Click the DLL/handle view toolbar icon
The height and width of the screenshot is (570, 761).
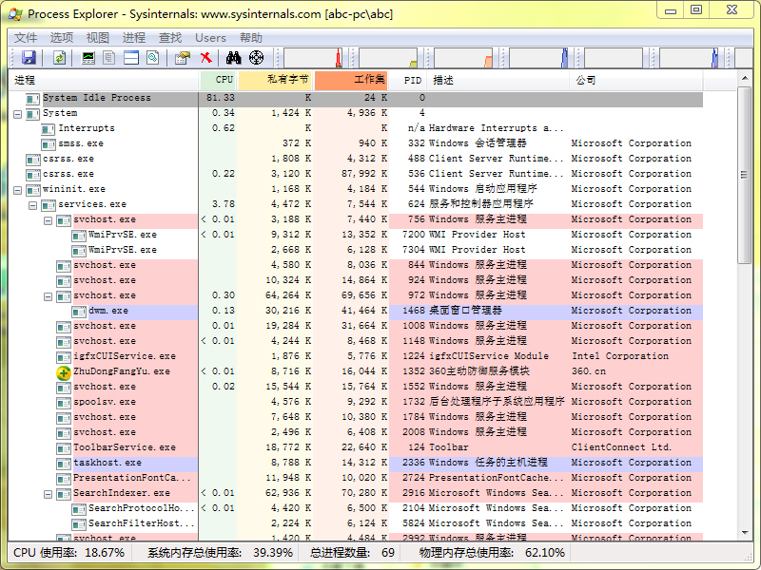click(x=153, y=58)
